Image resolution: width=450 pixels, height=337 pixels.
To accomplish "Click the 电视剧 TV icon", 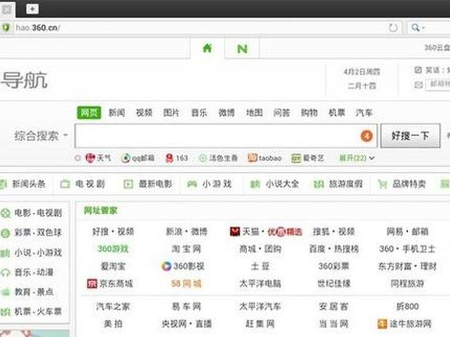I will (65, 184).
